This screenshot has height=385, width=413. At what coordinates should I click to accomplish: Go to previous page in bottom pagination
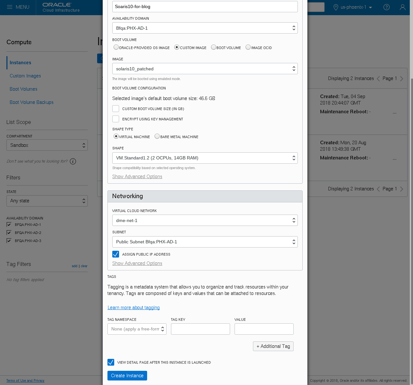(378, 189)
